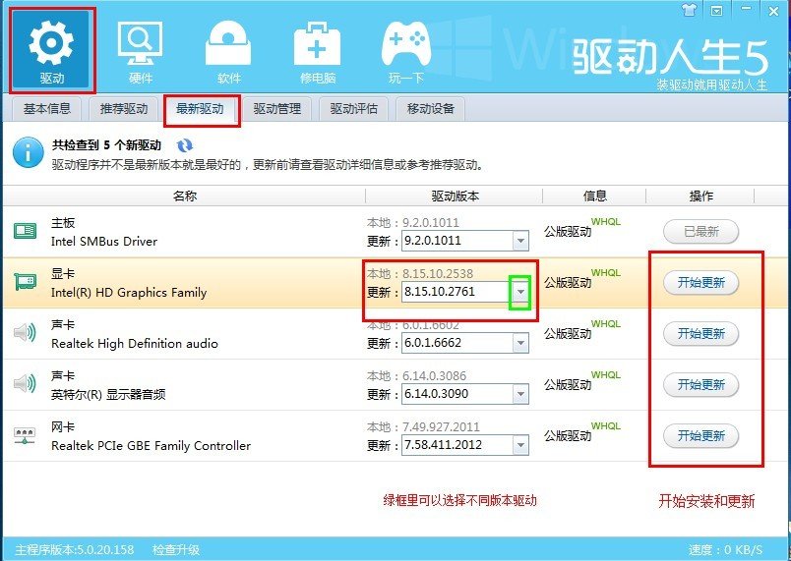Click local version text 本地: 7.49.927.2011
Viewport: 791px width, 561px height.
(x=423, y=427)
